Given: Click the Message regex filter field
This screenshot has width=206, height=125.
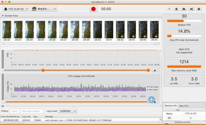Looking at the screenshot, I should tap(32, 111).
